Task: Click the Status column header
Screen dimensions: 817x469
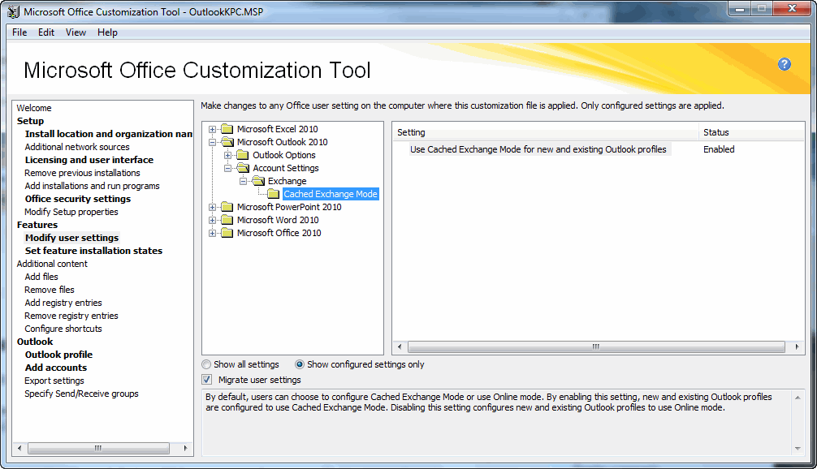Action: tap(751, 132)
